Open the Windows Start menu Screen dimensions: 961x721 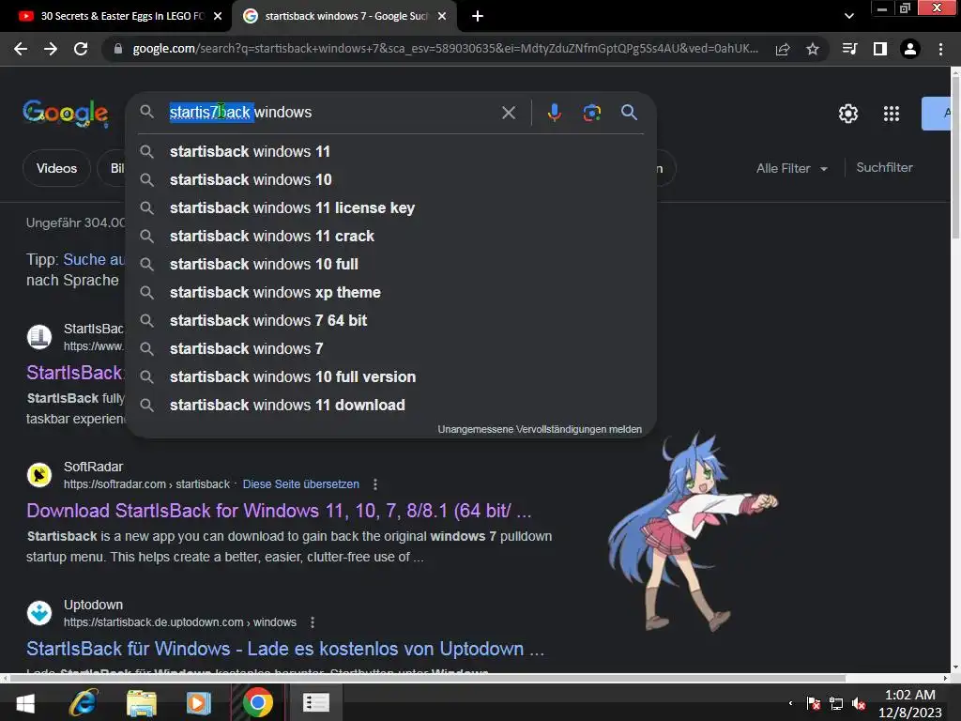click(x=25, y=702)
